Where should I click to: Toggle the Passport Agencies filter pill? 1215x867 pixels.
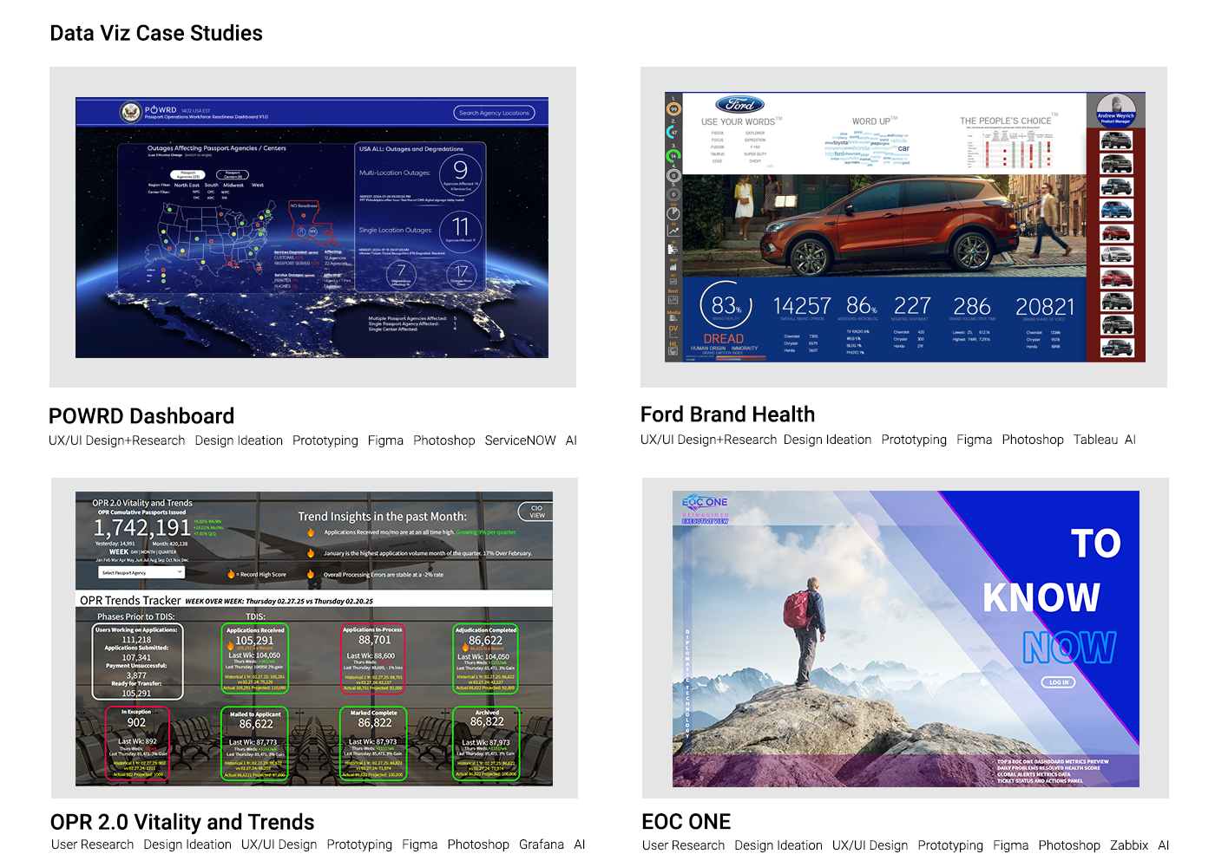187,174
